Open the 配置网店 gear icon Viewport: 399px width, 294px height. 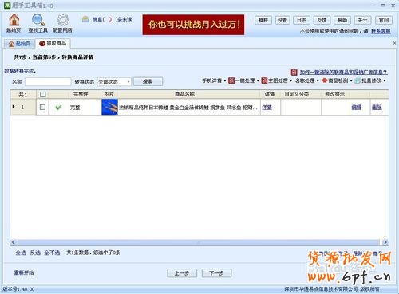click(62, 20)
